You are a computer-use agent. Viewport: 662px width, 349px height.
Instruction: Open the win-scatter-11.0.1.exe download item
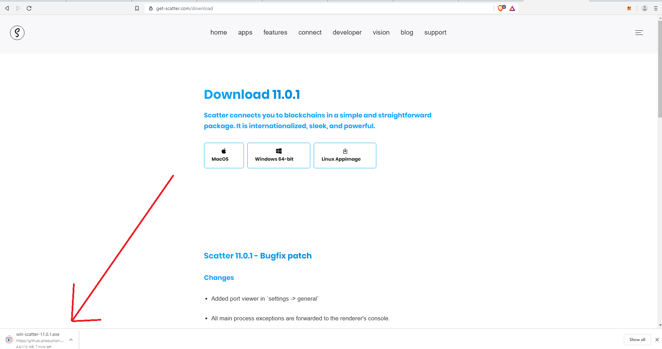(x=40, y=340)
